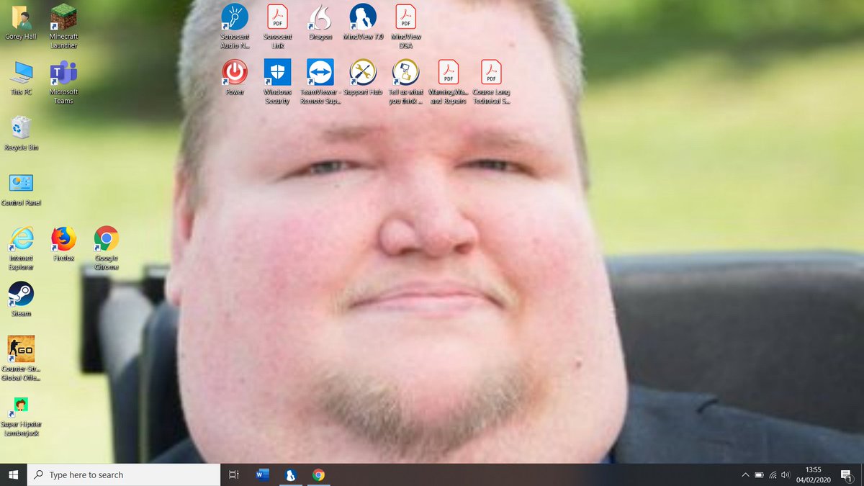Launch the Minecraft Launcher shortcut

coord(63,26)
